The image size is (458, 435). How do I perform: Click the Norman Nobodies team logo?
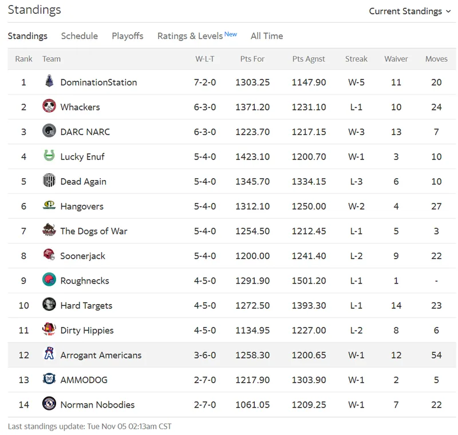coord(49,404)
